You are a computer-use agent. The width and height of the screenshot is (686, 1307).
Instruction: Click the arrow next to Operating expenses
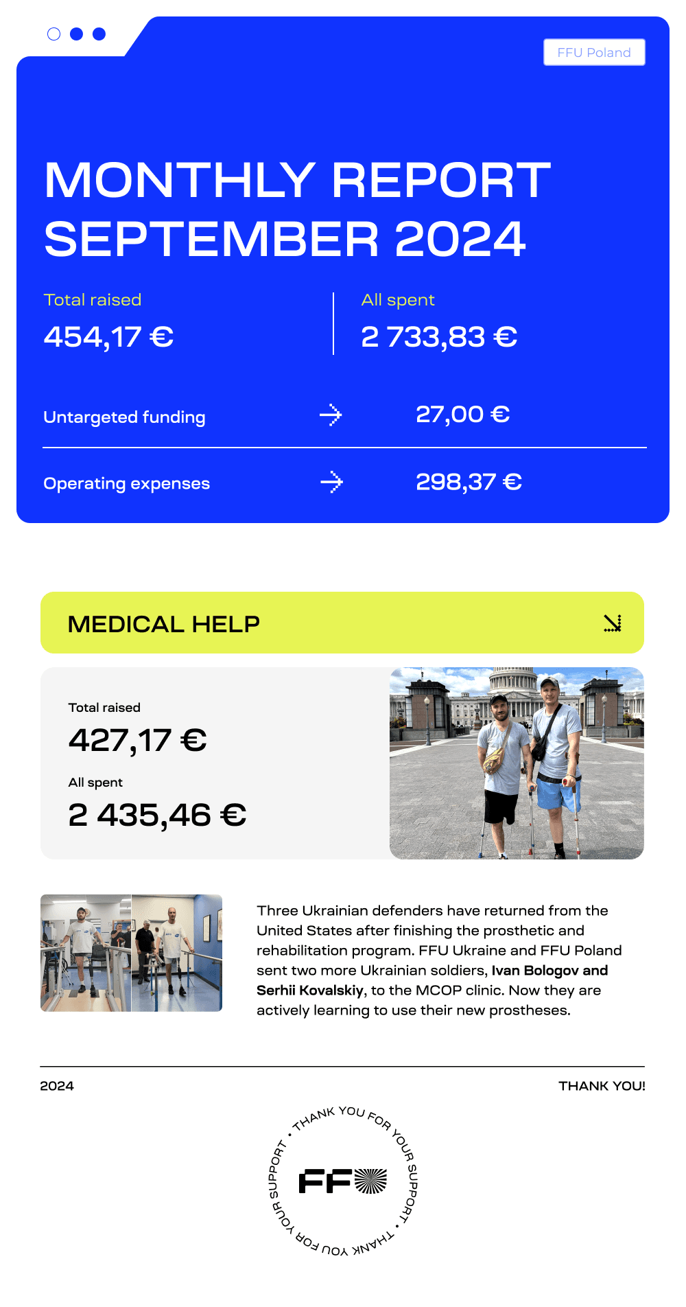pos(331,482)
